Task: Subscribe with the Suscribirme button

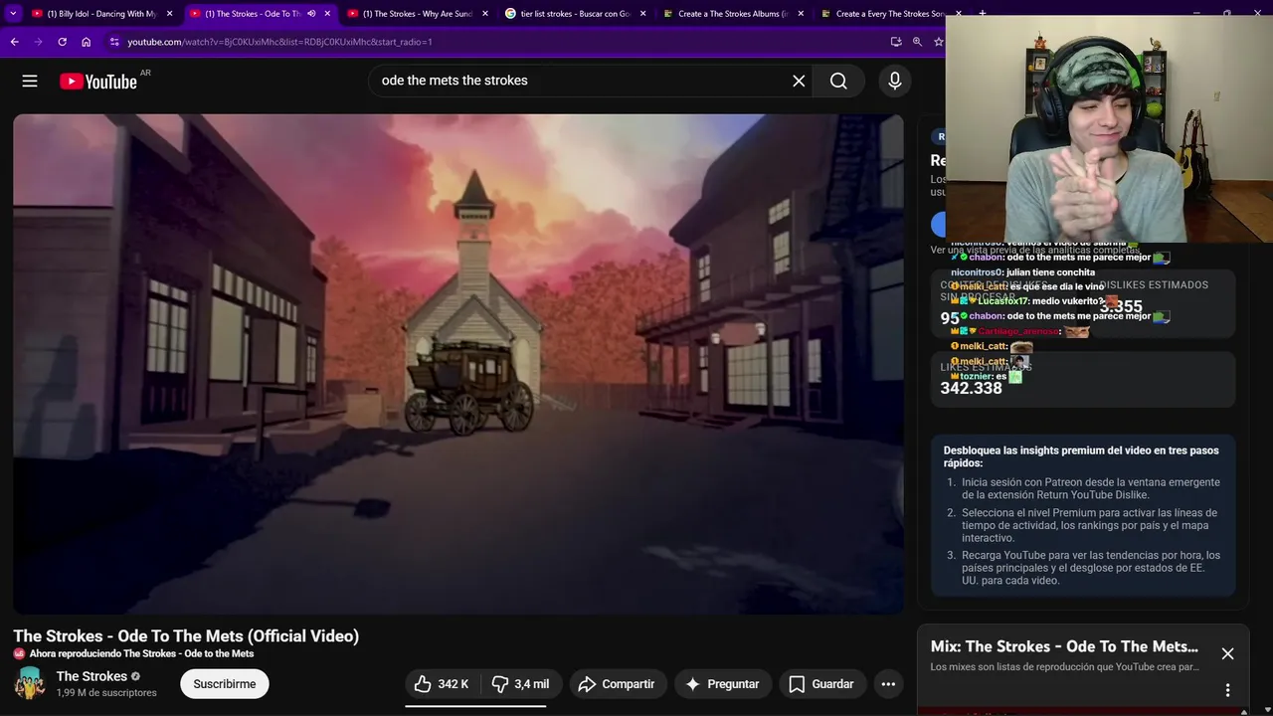Action: 225,684
